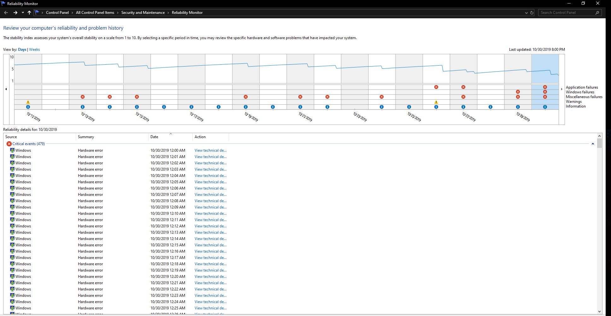Select the Windows failure icon on 10/30/2019
Viewport: 611px width, 316px height.
(x=545, y=92)
